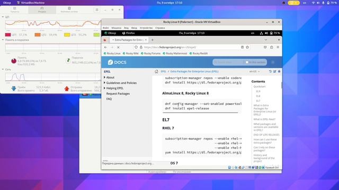The image size is (339, 190).
Task: Open tracking protection shield icon
Action: (136, 47)
